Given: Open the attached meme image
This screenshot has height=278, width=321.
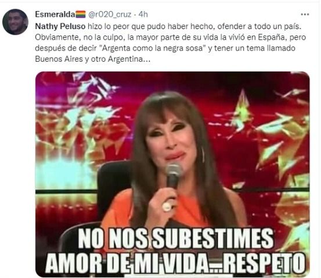Looking at the screenshot, I should [172, 174].
